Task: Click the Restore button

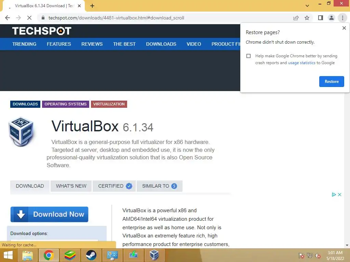Action: [332, 82]
